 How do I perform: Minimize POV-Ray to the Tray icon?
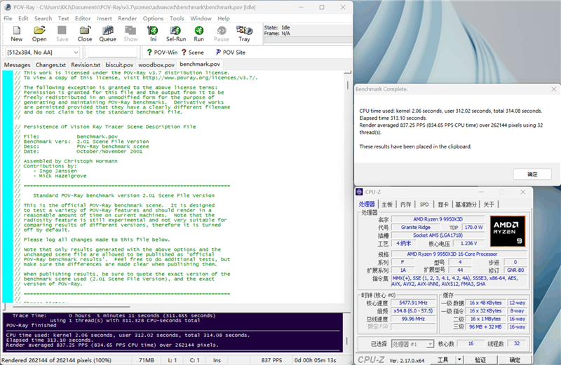click(x=244, y=34)
